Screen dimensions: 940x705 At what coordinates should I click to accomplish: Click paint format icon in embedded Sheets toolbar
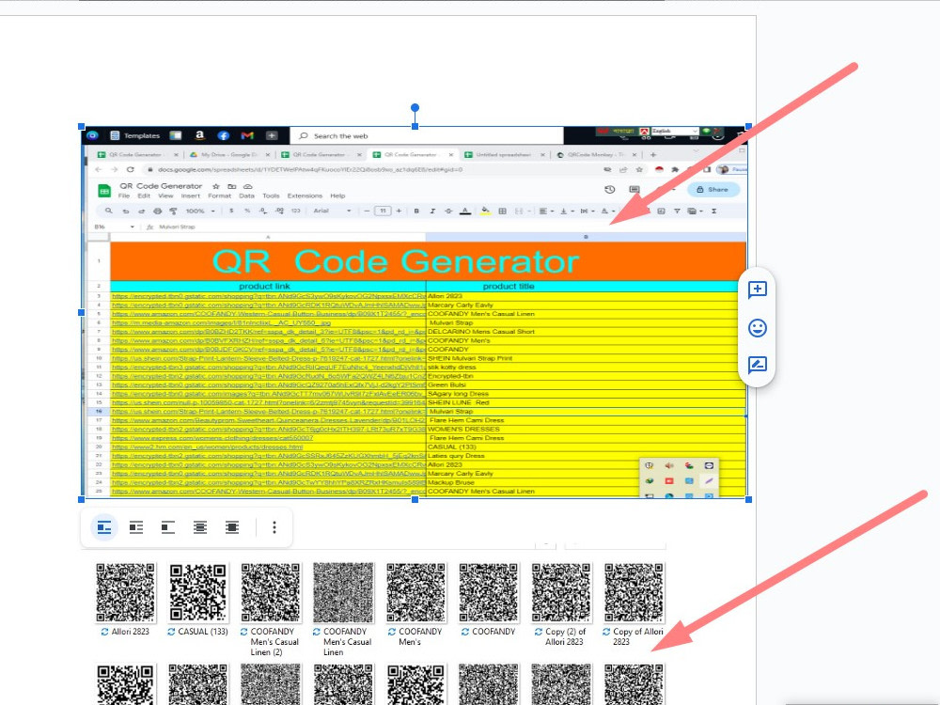pyautogui.click(x=173, y=211)
